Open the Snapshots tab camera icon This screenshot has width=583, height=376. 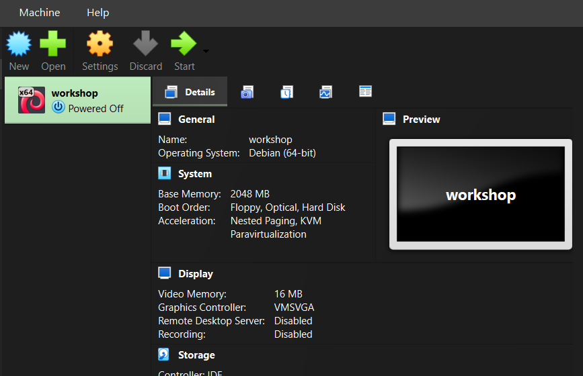point(247,92)
